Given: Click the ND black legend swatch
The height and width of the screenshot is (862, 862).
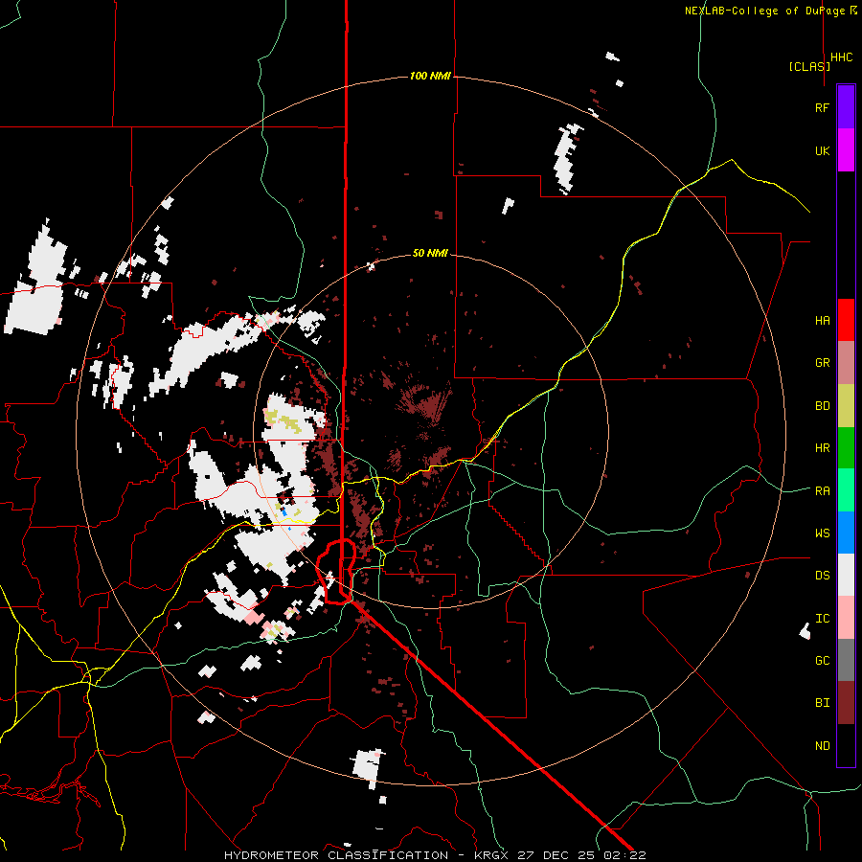Looking at the screenshot, I should tap(846, 745).
